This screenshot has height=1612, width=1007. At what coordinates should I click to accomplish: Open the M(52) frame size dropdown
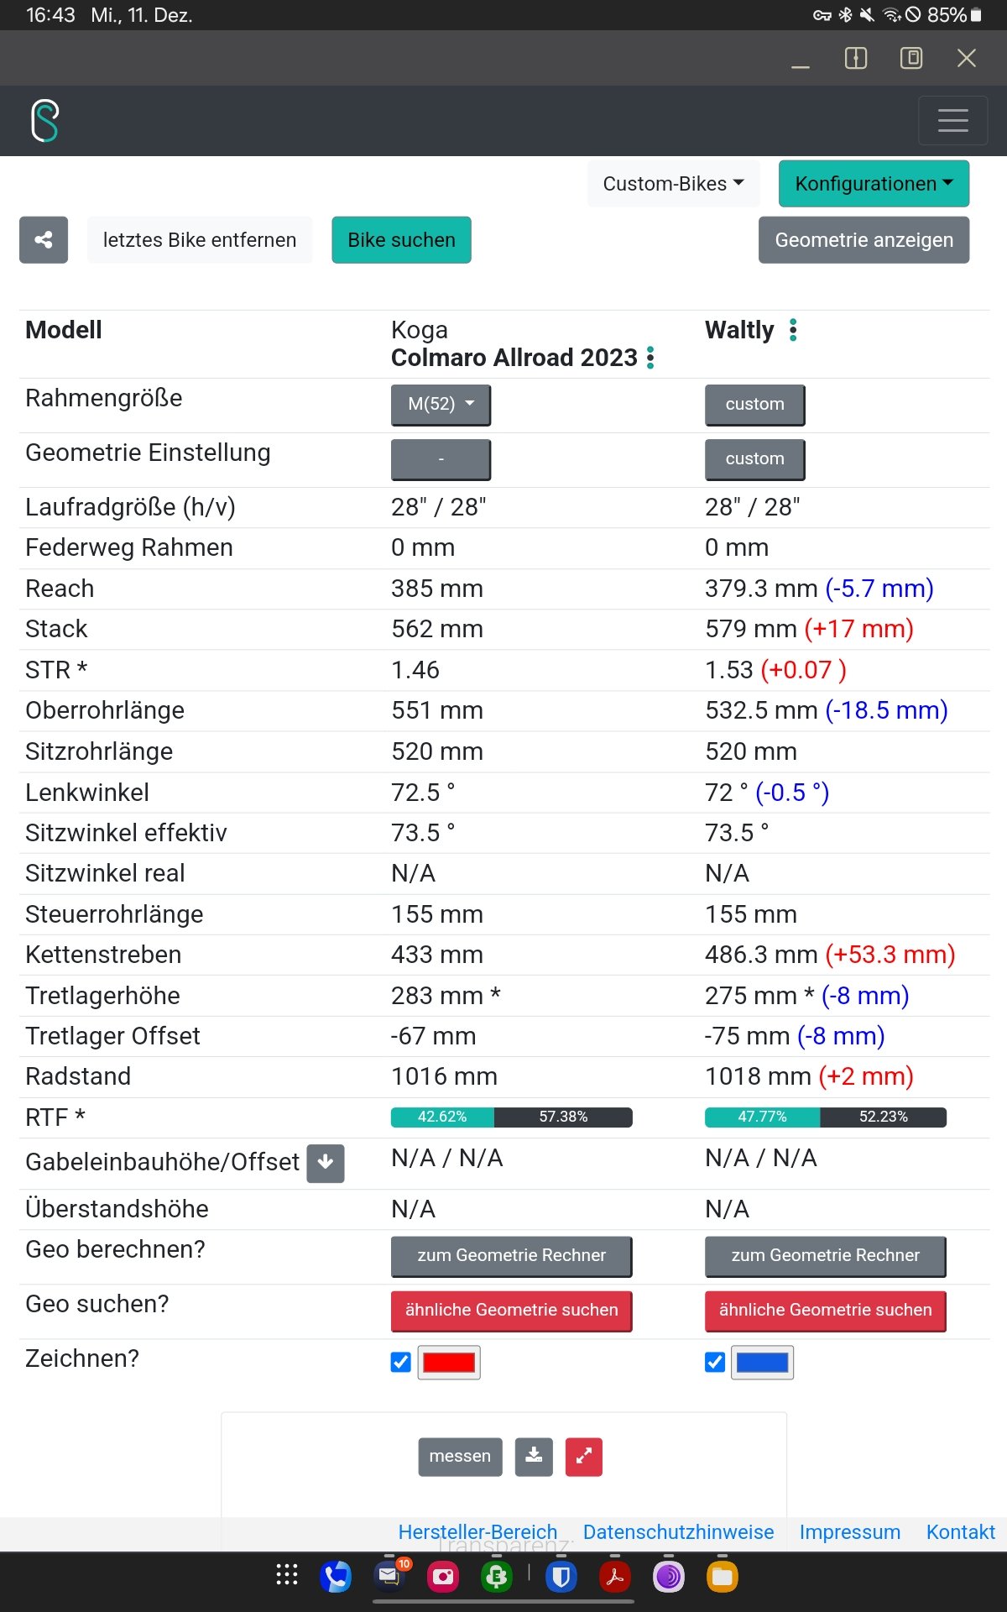pyautogui.click(x=441, y=405)
